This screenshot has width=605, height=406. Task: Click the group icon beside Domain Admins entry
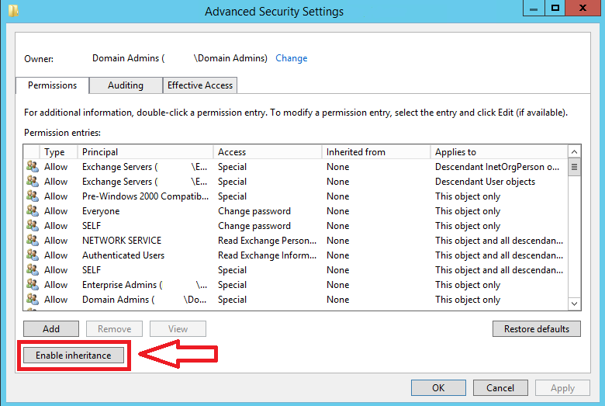[x=33, y=299]
